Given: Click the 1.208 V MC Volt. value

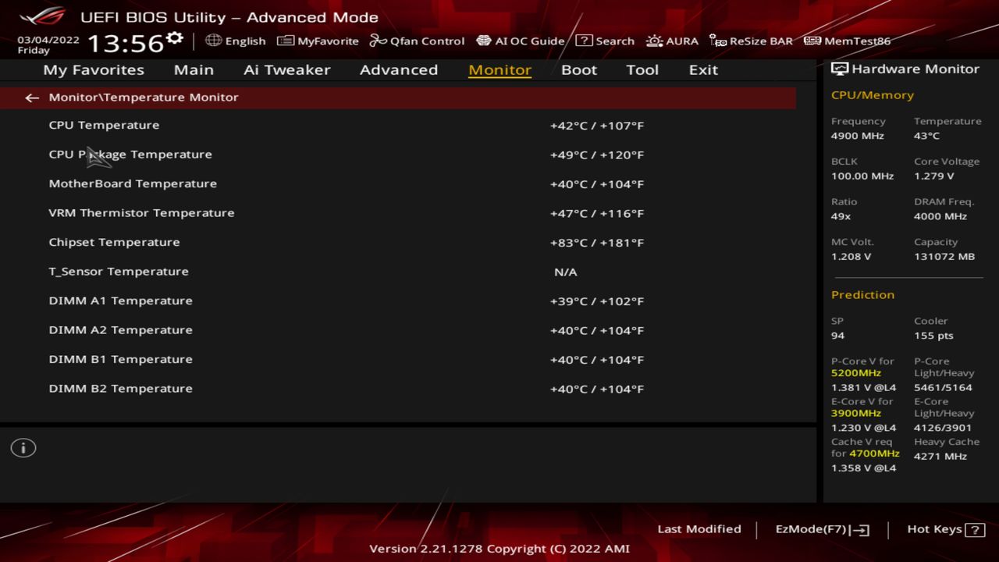Looking at the screenshot, I should pyautogui.click(x=851, y=257).
